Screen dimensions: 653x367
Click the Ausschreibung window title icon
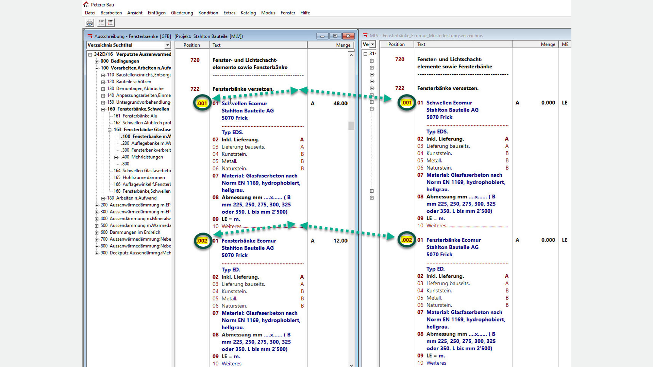[x=90, y=36]
